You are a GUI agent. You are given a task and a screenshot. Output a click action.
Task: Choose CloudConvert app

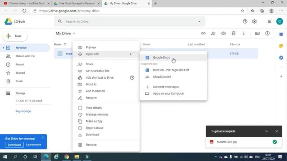pyautogui.click(x=173, y=77)
